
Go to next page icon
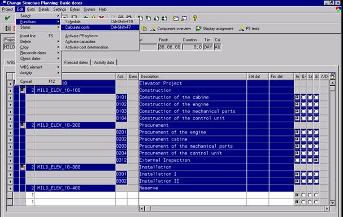tap(157, 19)
